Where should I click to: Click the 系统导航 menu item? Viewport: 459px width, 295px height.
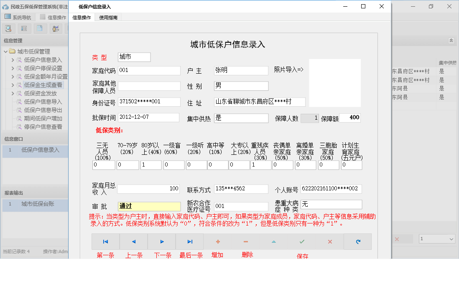(22, 17)
